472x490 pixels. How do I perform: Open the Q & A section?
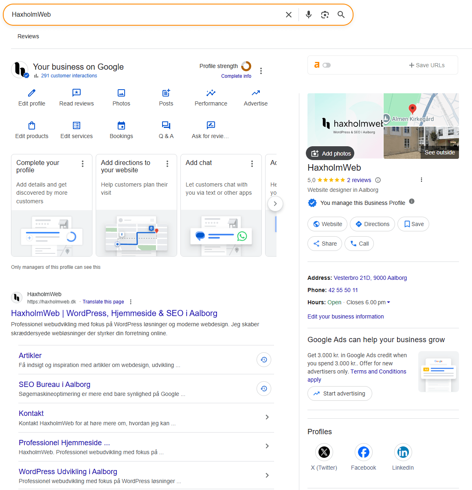tap(166, 126)
